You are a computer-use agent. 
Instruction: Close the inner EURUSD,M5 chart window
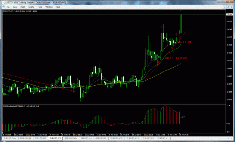pyautogui.click(x=232, y=7)
